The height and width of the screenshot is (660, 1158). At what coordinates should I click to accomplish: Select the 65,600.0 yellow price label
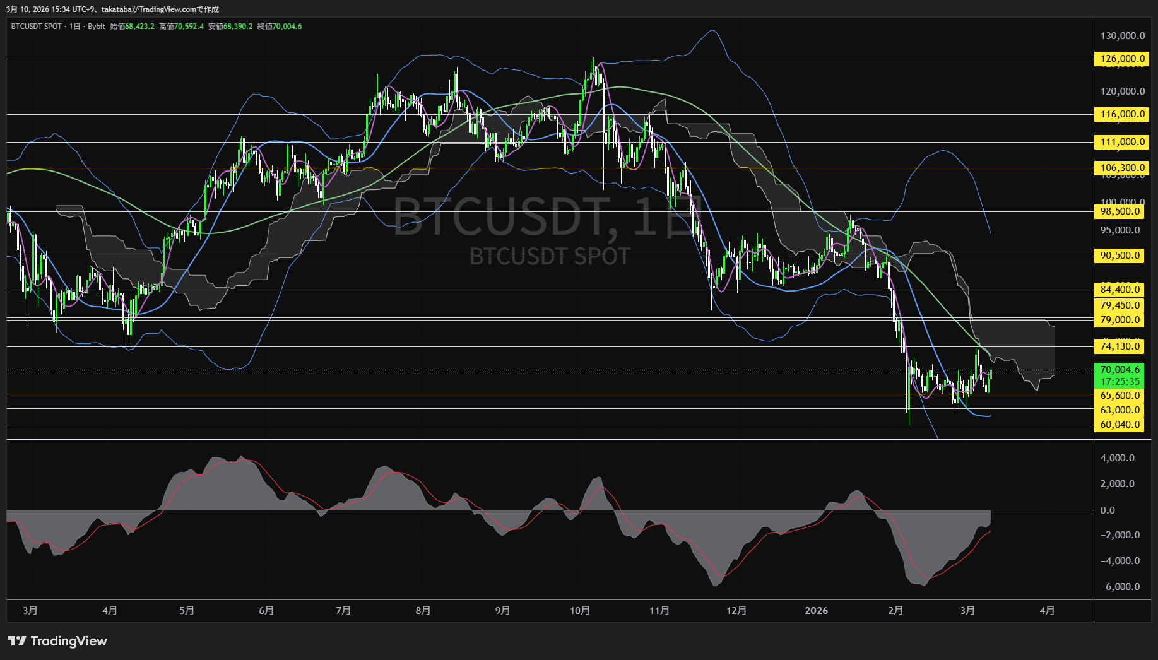tap(1120, 396)
